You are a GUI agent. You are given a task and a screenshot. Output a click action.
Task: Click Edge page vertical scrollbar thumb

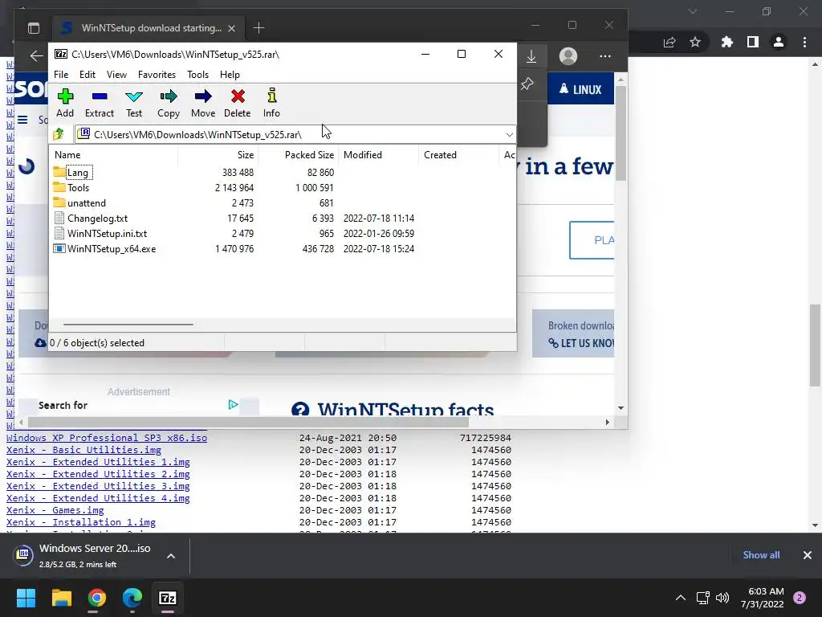coord(621,134)
